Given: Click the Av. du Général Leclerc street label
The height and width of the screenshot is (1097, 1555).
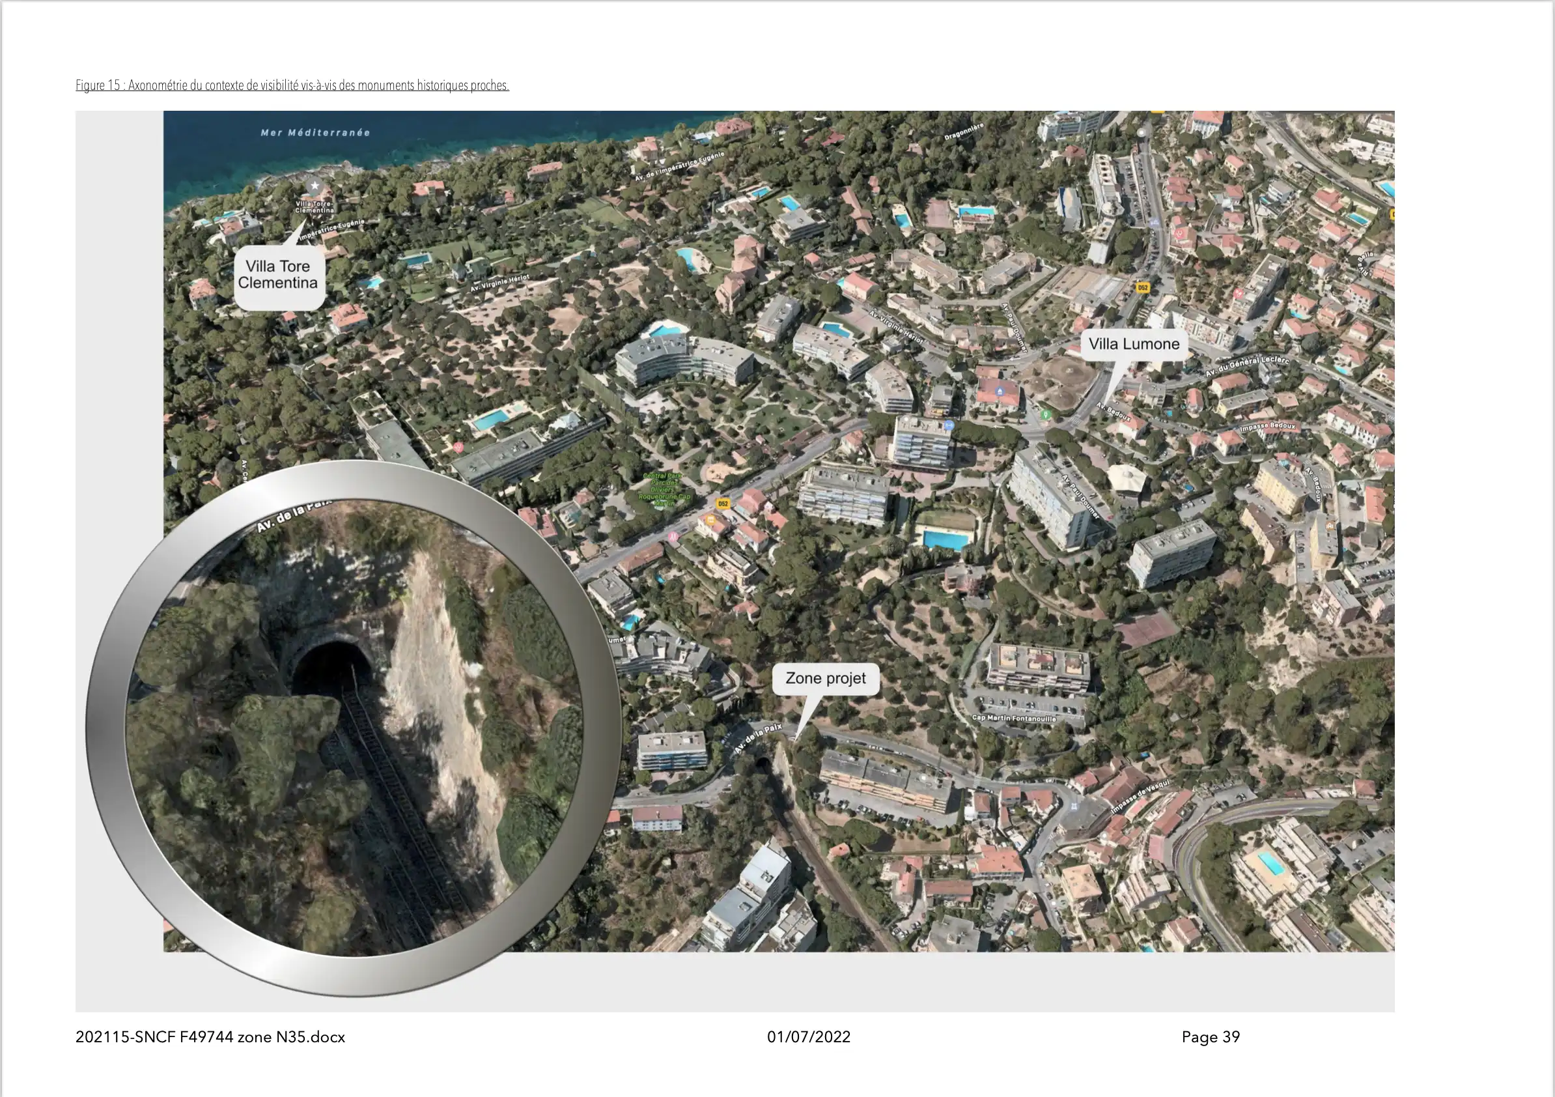Looking at the screenshot, I should [x=1246, y=366].
